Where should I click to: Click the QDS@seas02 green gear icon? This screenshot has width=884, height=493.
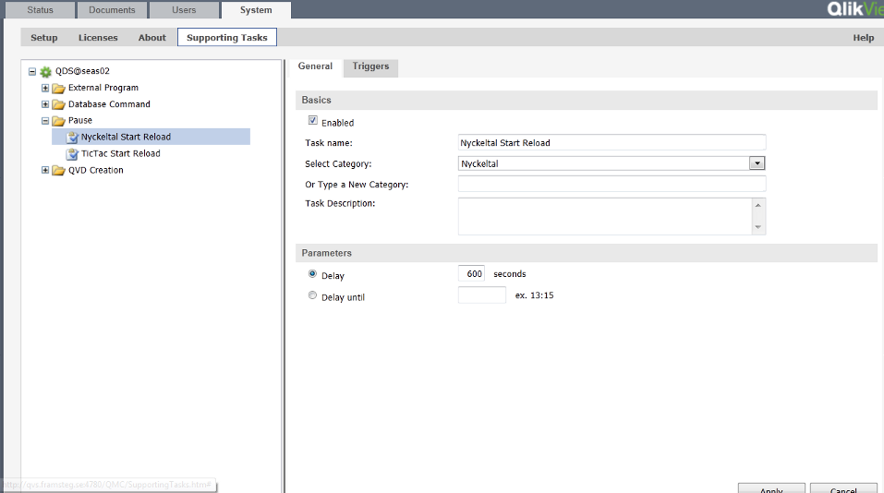pos(45,72)
